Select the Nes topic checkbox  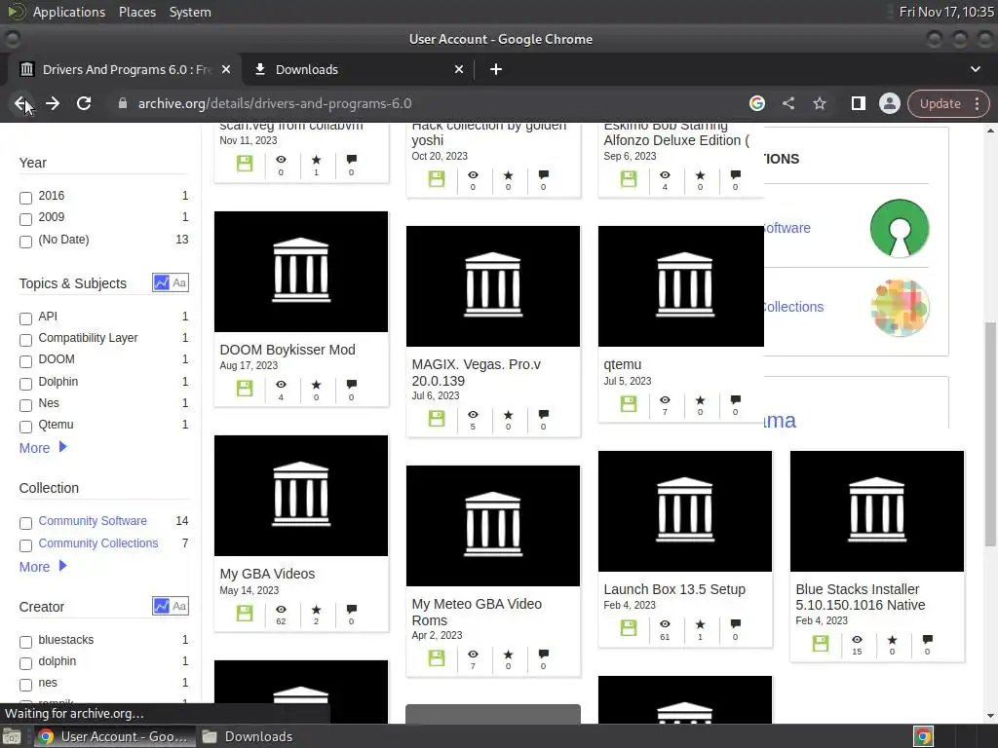25,405
